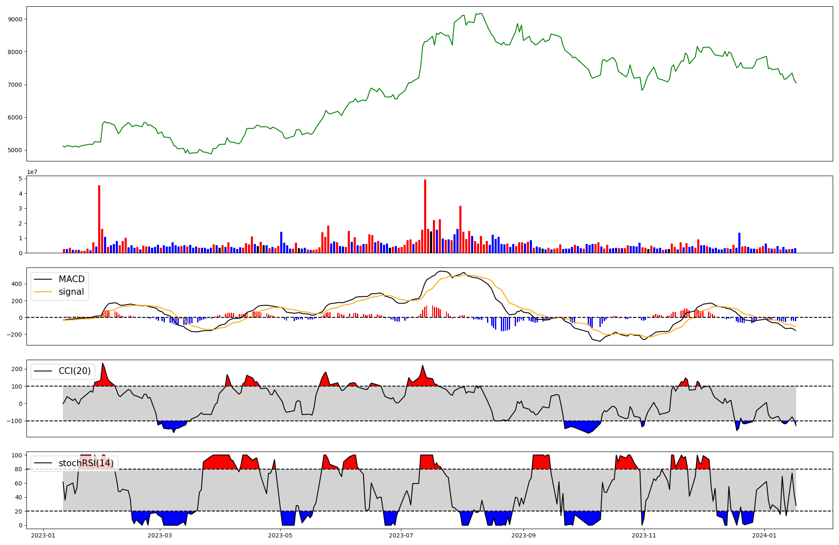Click the tall red volume bar near February
The height and width of the screenshot is (545, 839).
pos(99,219)
